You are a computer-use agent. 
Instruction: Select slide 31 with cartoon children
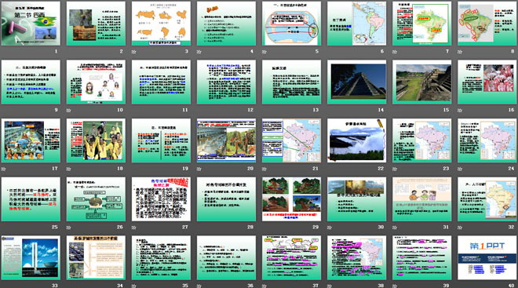click(422, 199)
